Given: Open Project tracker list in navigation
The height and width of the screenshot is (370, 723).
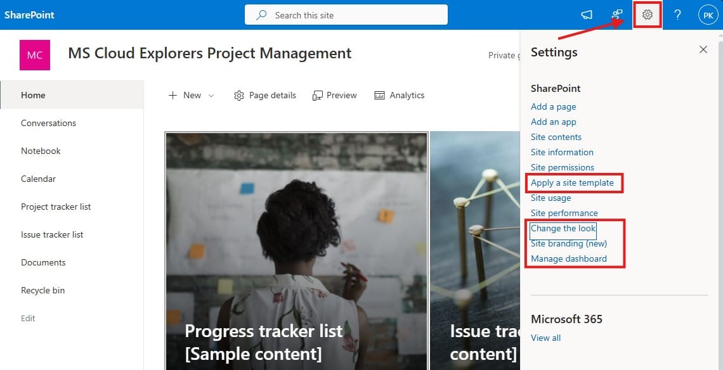Looking at the screenshot, I should [x=56, y=207].
